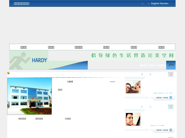Click the small yellow bullet icon above the building photo
The width and height of the screenshot is (185, 138).
tap(8, 73)
